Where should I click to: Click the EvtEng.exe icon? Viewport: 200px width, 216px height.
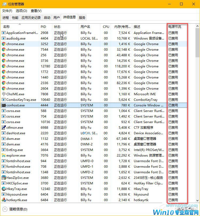3,150
